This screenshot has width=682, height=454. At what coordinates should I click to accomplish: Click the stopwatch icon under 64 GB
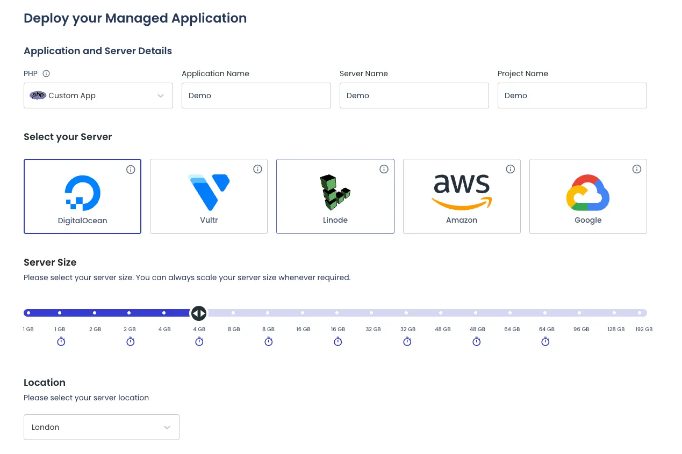[x=545, y=341]
